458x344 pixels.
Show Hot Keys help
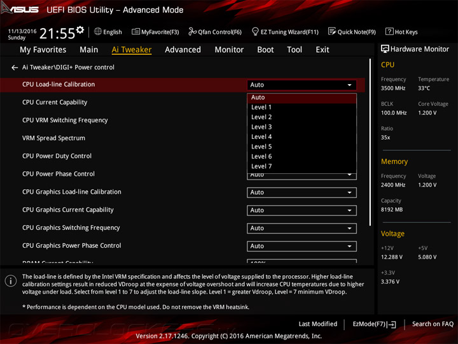point(401,32)
